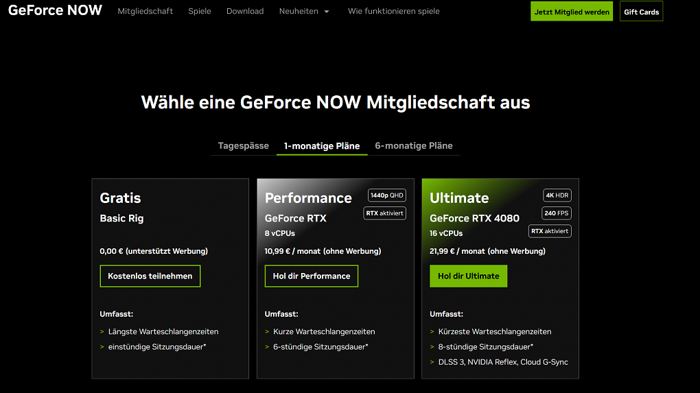Click green chevron beside DLSS 3 item
Image resolution: width=700 pixels, height=393 pixels.
coord(432,362)
